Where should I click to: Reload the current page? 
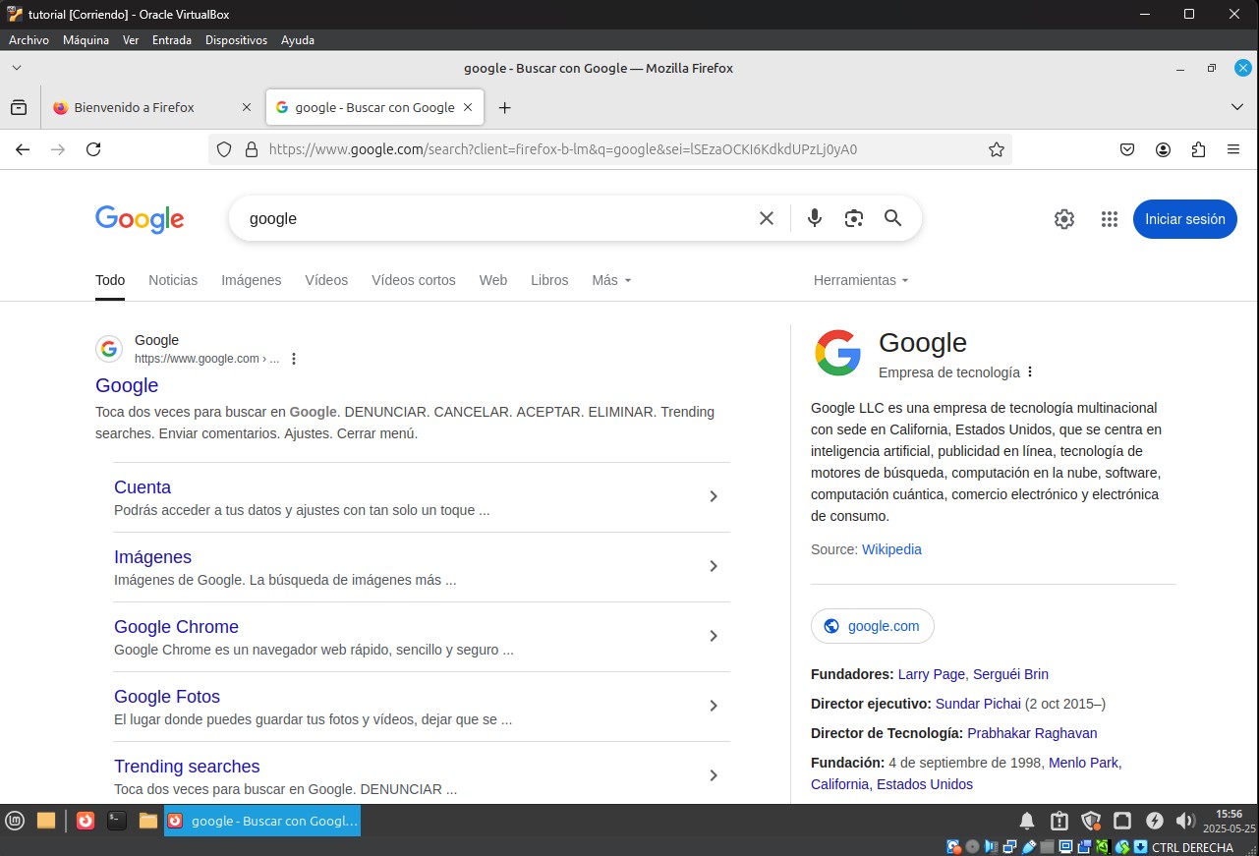pyautogui.click(x=93, y=149)
